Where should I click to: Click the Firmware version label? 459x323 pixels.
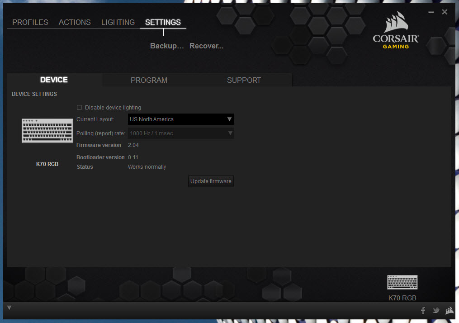pos(99,145)
